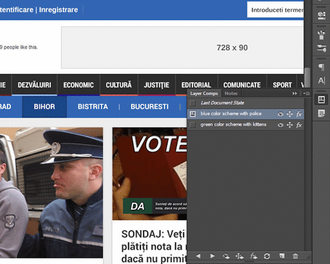Viewport: 330px width, 264px height.
Task: Apply the previous selected layer comp
Action: [198, 256]
